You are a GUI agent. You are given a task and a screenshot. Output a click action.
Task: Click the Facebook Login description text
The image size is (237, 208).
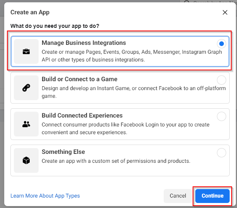coord(125,128)
